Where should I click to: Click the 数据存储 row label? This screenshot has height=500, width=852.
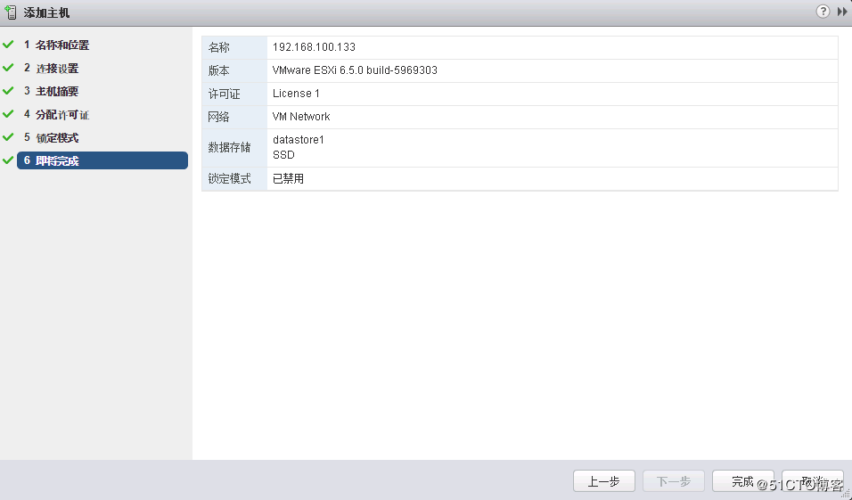(x=229, y=147)
